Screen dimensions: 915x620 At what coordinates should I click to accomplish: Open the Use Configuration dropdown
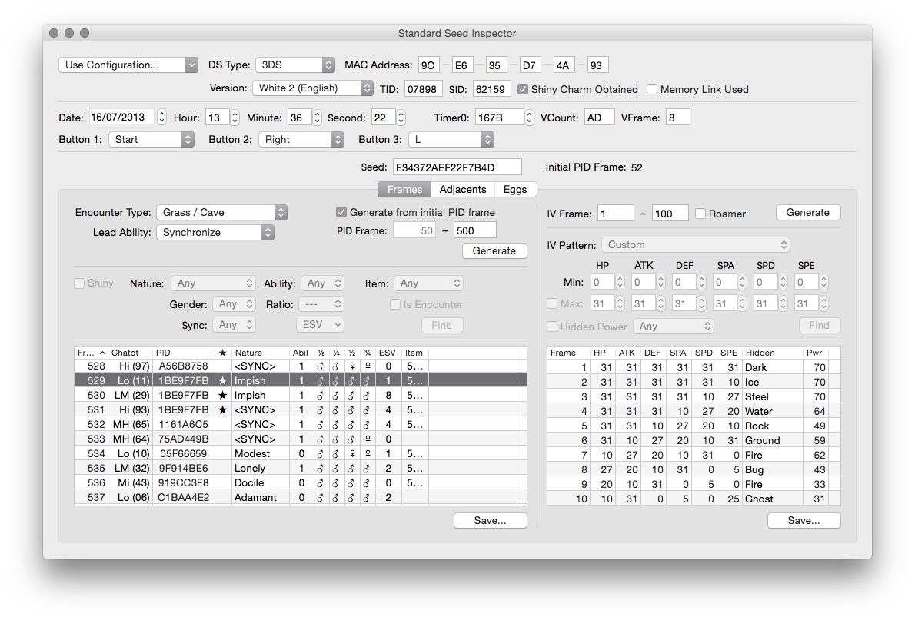(x=128, y=65)
